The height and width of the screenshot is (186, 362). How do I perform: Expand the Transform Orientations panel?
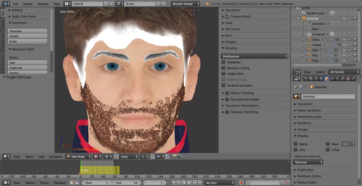242,106
